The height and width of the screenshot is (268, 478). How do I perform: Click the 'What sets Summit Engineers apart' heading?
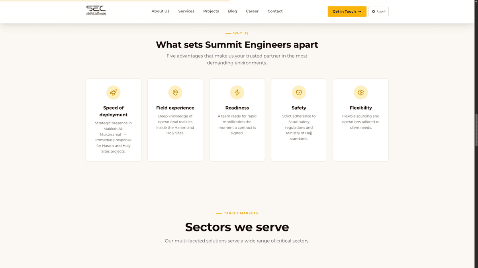(x=237, y=44)
